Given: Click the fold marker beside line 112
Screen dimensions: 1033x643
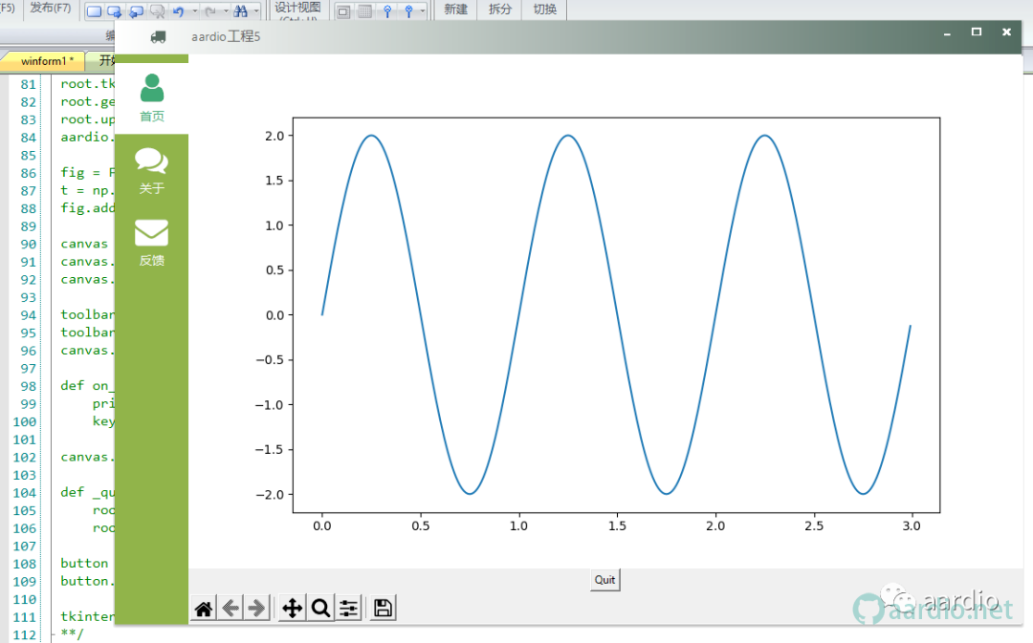Looking at the screenshot, I should click(x=52, y=633).
